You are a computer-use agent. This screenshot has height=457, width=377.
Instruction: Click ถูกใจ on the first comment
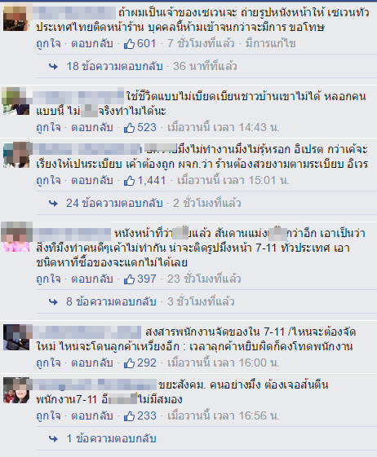pos(48,44)
